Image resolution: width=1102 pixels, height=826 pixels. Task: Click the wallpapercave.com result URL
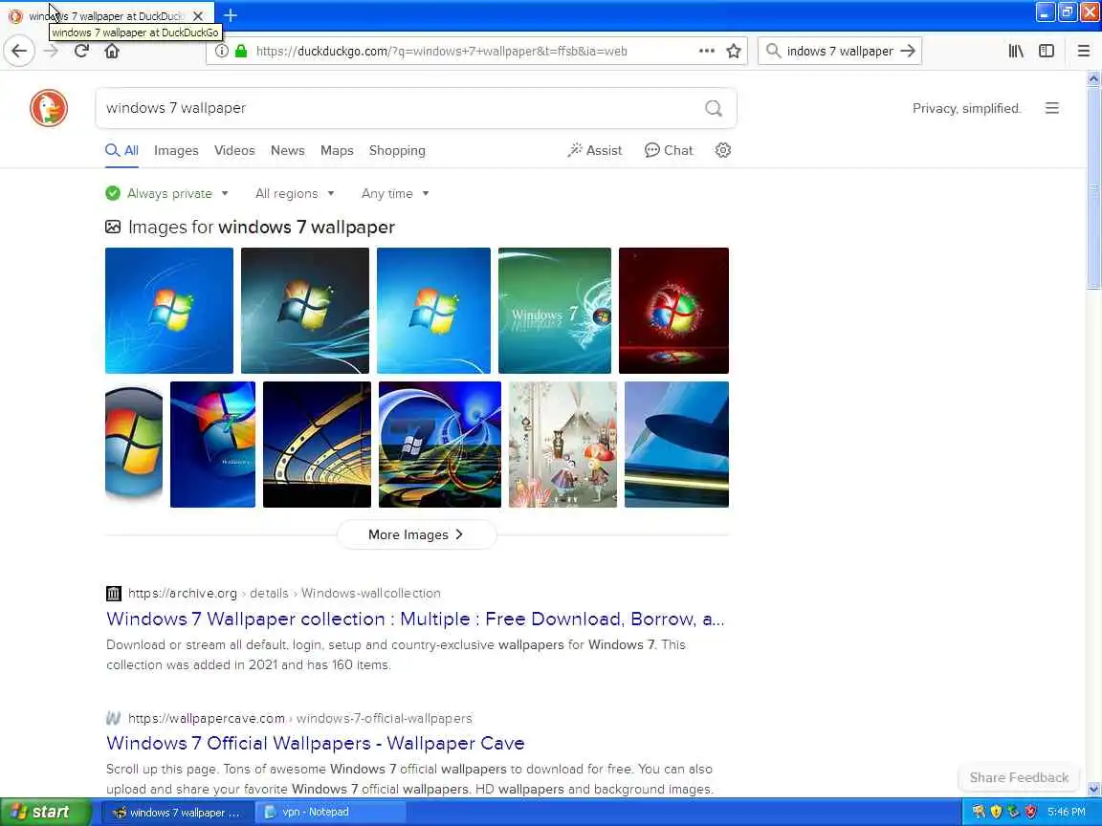pos(299,718)
